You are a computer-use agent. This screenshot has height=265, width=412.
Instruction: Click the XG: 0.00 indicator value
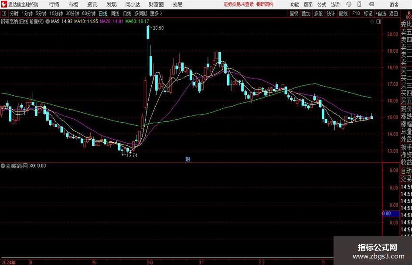(x=37, y=166)
